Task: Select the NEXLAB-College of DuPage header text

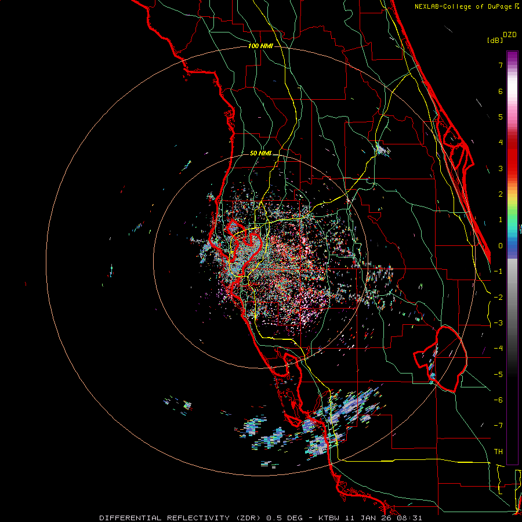Action: pos(463,6)
